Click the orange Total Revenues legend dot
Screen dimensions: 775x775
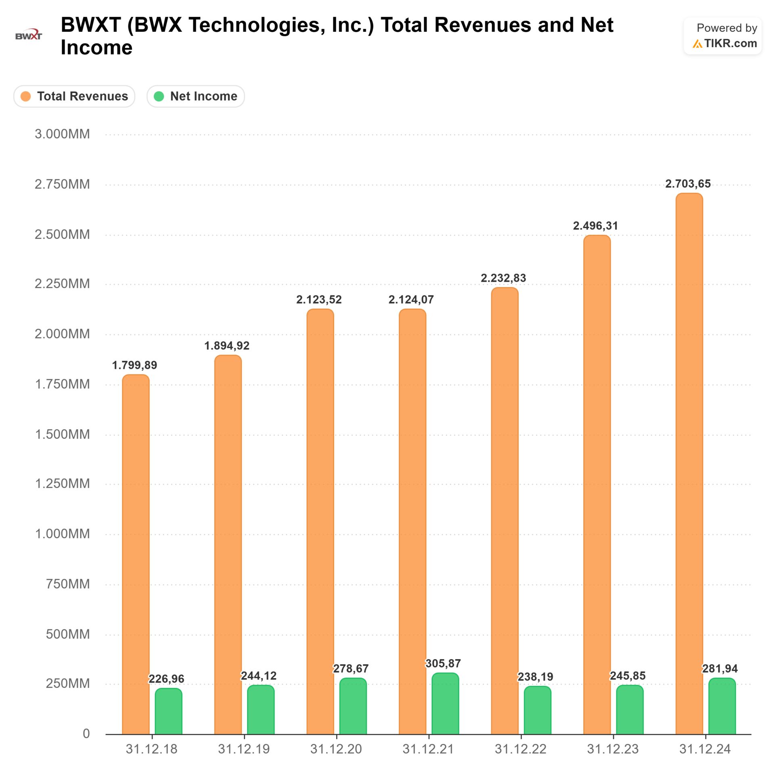click(26, 96)
